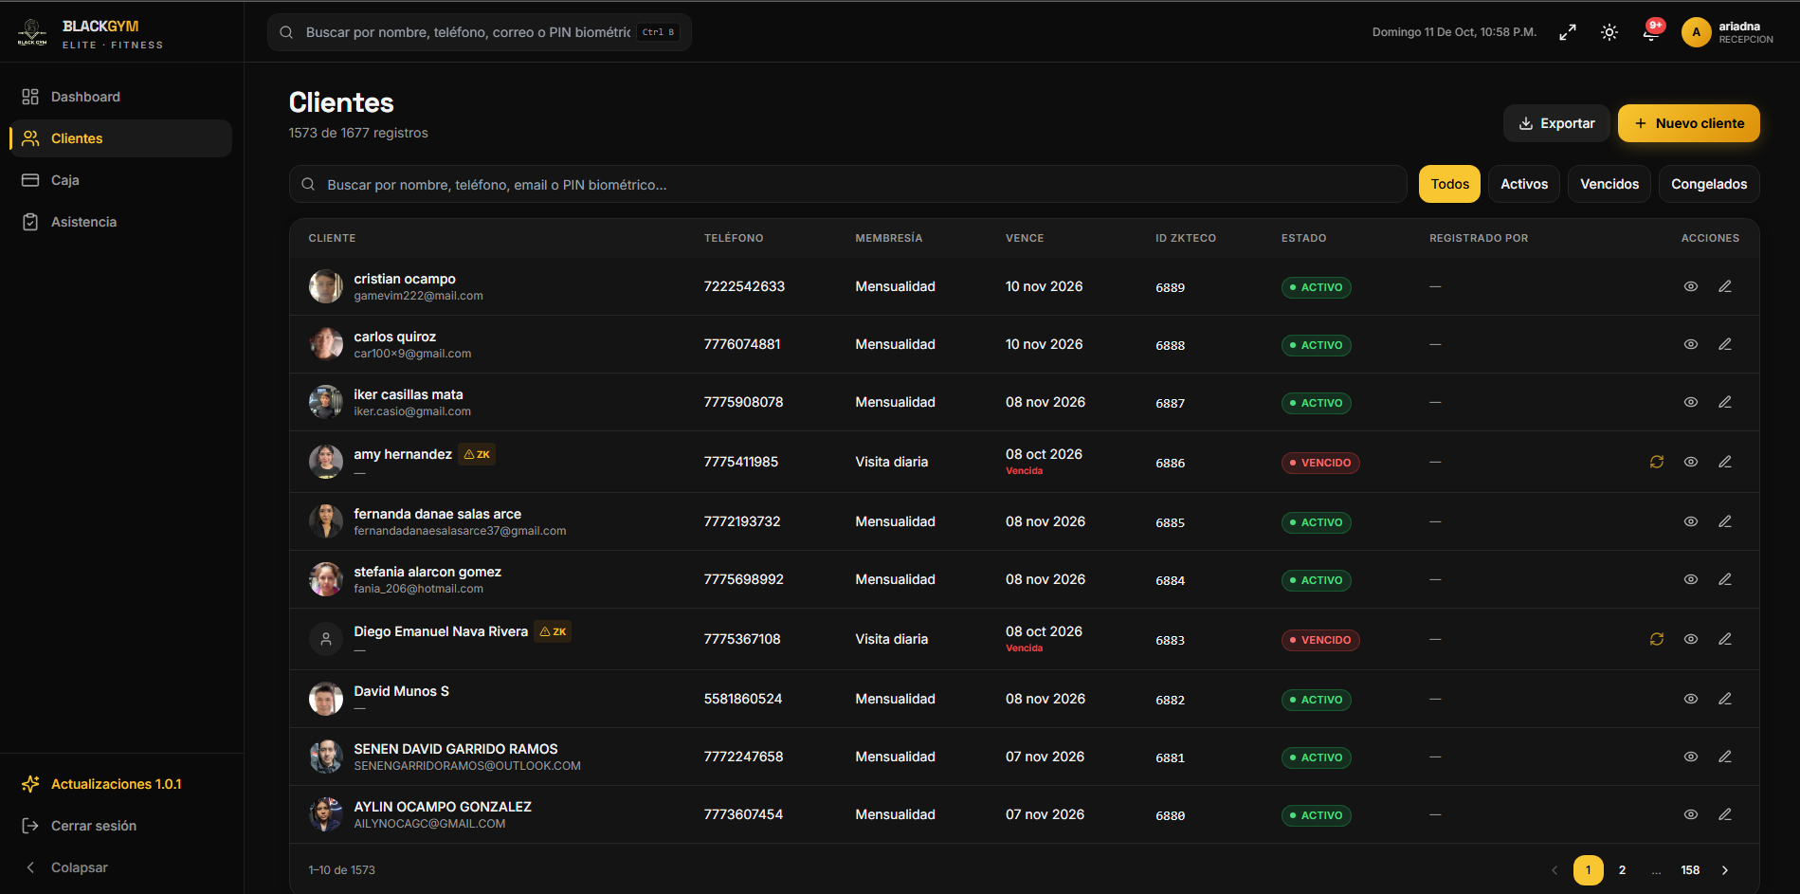Edit iker casillas mata's record

[x=1725, y=402]
